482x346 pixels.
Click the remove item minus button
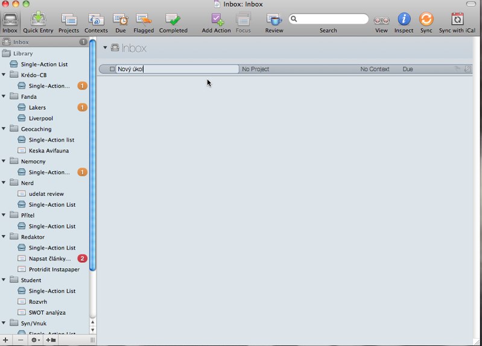click(x=21, y=340)
